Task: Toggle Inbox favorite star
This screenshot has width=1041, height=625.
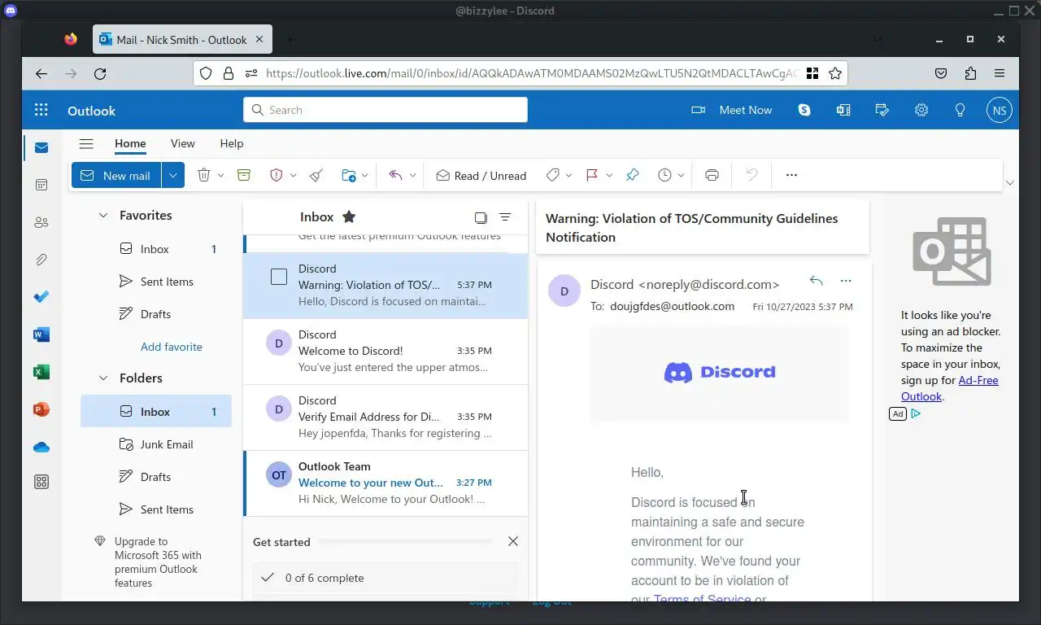Action: (349, 216)
